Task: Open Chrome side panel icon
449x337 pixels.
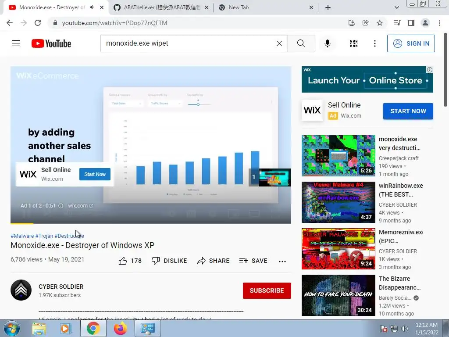Action: (411, 23)
